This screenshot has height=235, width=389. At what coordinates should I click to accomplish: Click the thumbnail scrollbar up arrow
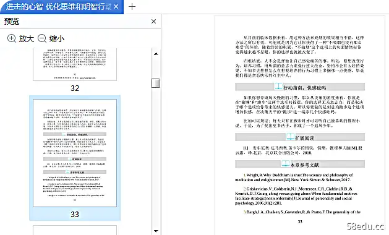(x=156, y=54)
